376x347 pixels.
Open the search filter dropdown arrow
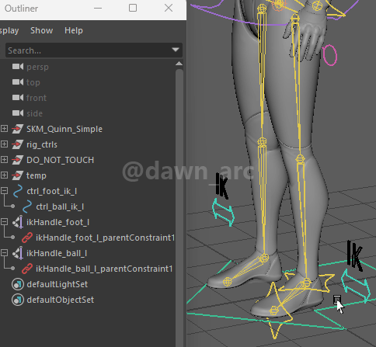[x=176, y=50]
